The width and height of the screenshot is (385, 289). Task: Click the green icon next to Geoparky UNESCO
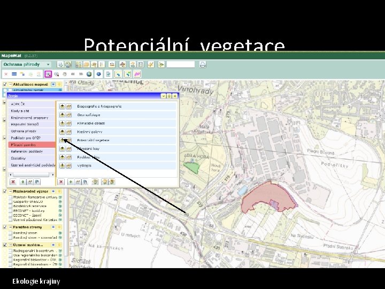(x=60, y=202)
